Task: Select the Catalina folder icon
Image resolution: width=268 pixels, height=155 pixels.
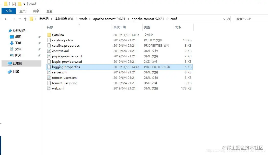Action: click(49, 35)
